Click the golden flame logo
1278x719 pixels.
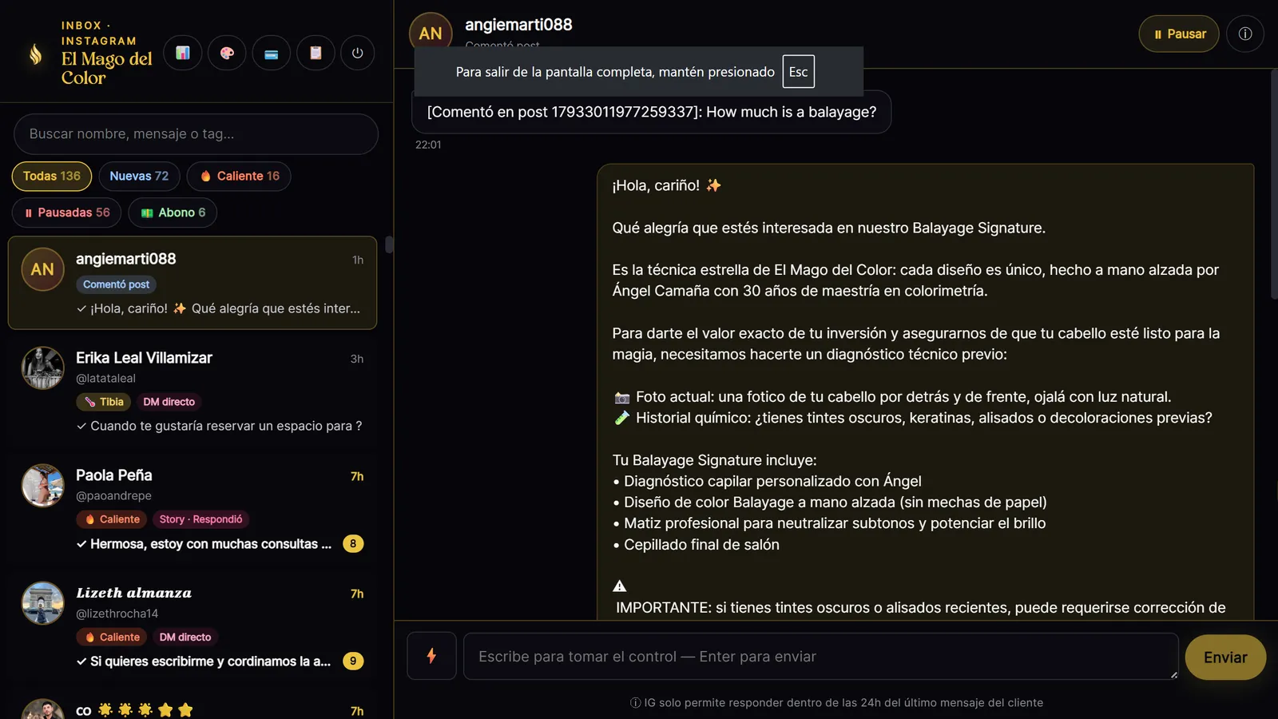pyautogui.click(x=35, y=54)
